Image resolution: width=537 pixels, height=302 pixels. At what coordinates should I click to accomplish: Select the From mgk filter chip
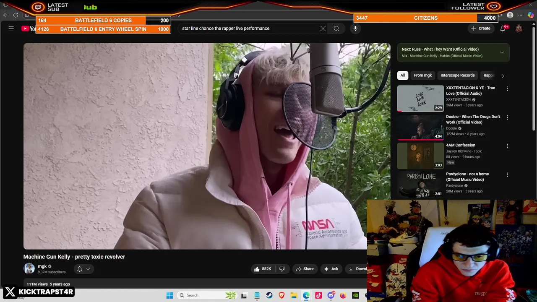pyautogui.click(x=423, y=75)
